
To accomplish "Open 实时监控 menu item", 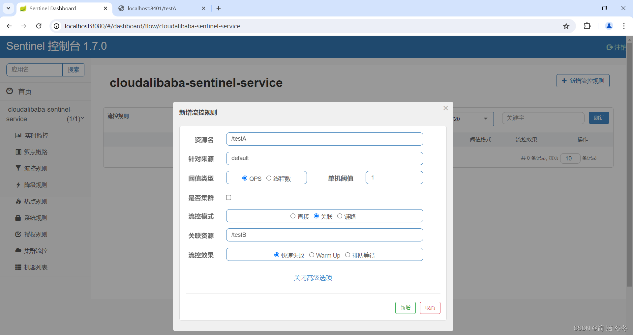I will click(36, 135).
